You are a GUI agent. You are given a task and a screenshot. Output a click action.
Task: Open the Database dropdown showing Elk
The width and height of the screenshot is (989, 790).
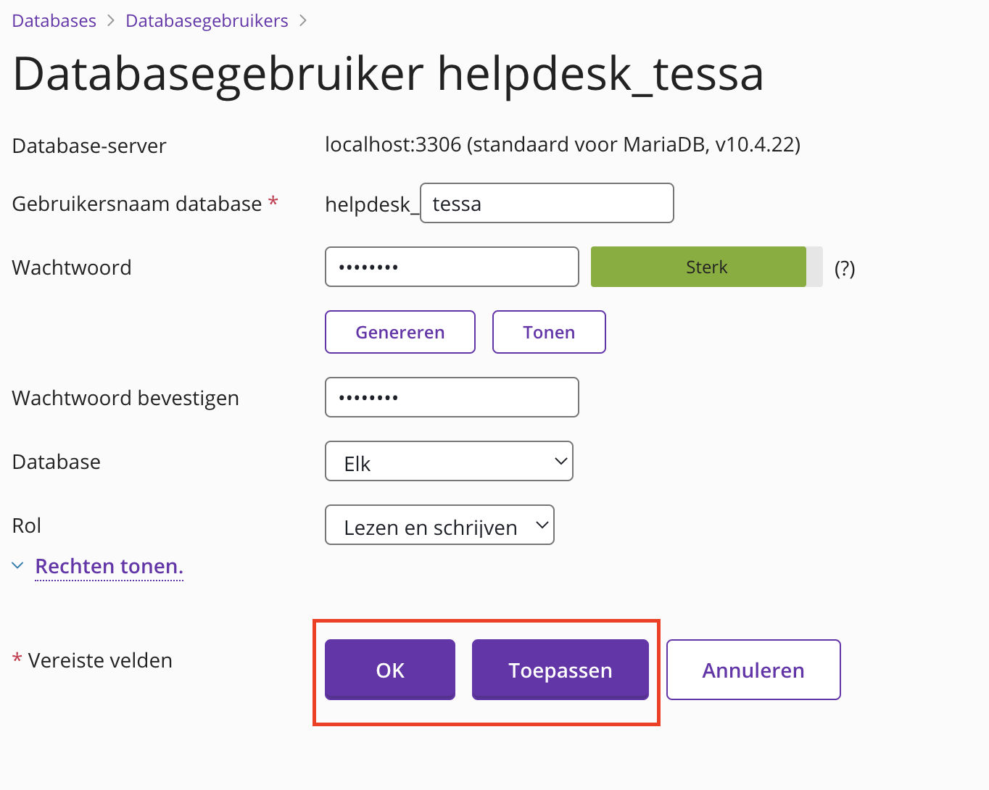coord(449,462)
